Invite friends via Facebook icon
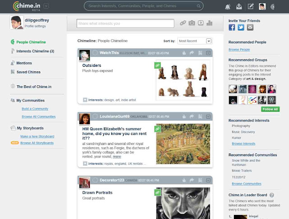Image resolution: width=289 pixels, height=219 pixels. click(232, 28)
